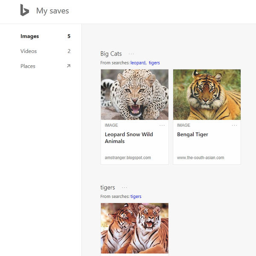
Task: Click the IMAGE label on Bengal Tiger card
Action: click(183, 125)
